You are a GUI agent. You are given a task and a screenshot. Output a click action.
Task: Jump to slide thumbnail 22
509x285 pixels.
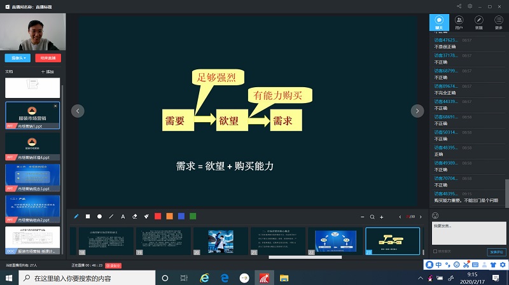point(335,241)
